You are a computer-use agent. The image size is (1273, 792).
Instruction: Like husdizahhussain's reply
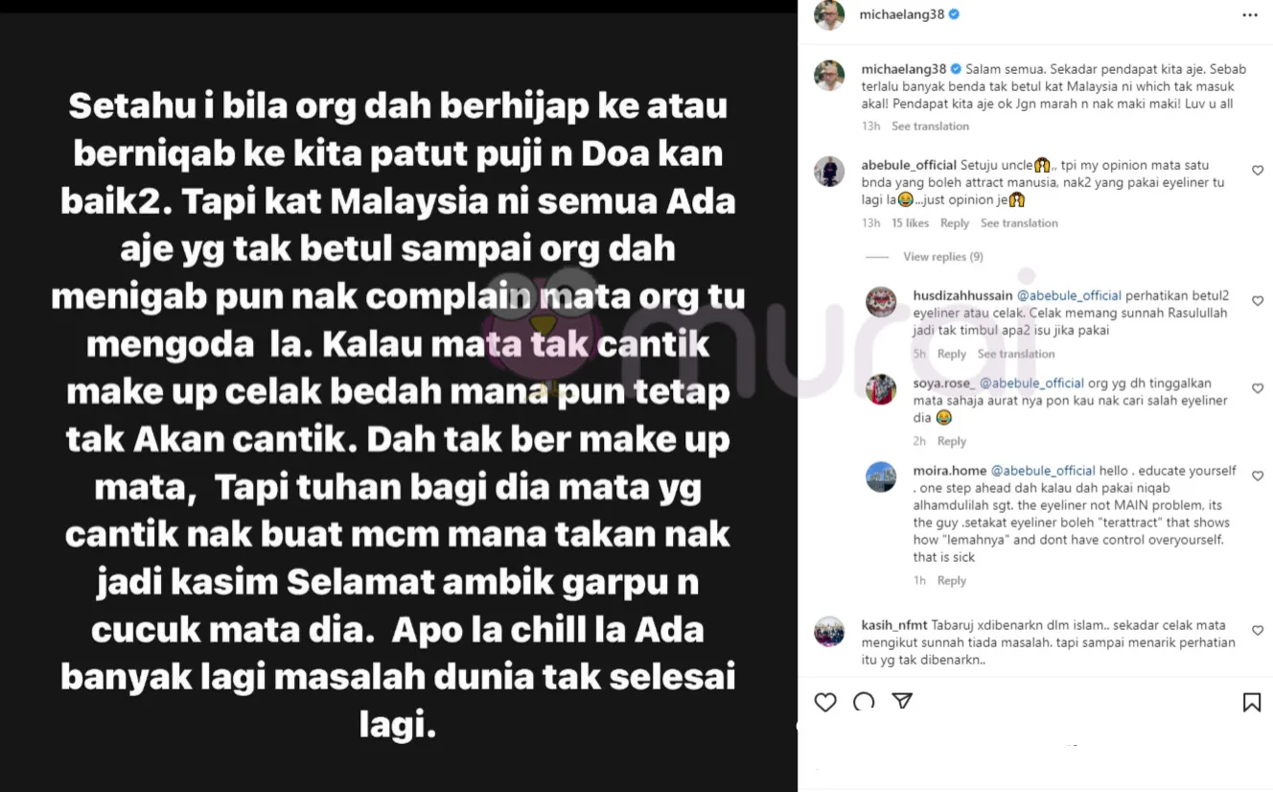tap(1258, 301)
